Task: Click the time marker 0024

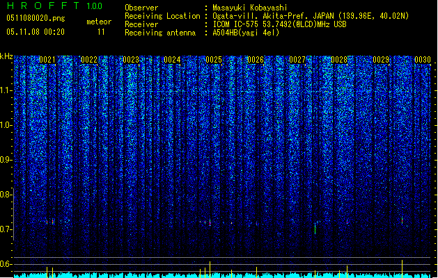Action: [x=172, y=60]
